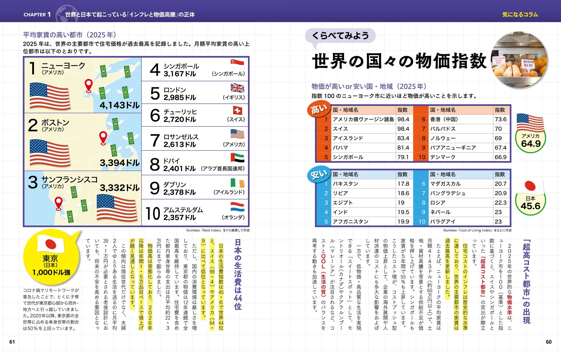
Task: Click the 日本の生活費は44位 vertical heading
Action: (238, 275)
